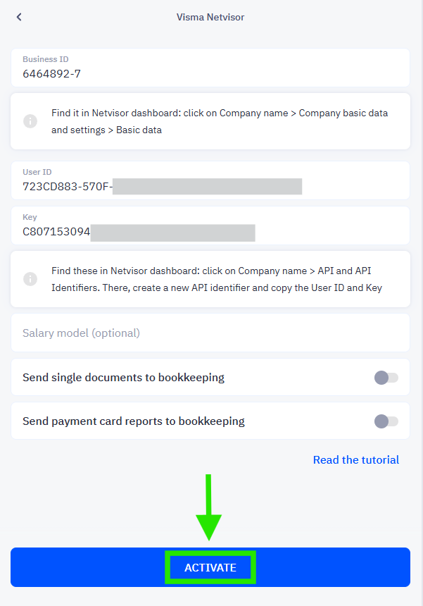The height and width of the screenshot is (606, 423).
Task: Enable Send payment card reports to bookkeeping
Action: click(x=386, y=421)
